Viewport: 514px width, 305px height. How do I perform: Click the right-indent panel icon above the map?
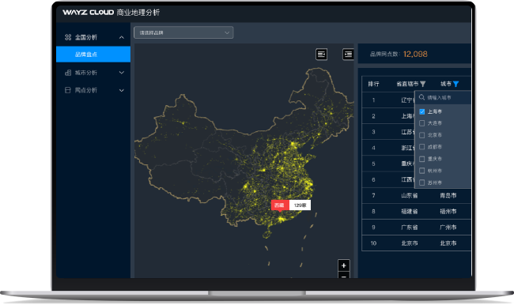point(348,54)
